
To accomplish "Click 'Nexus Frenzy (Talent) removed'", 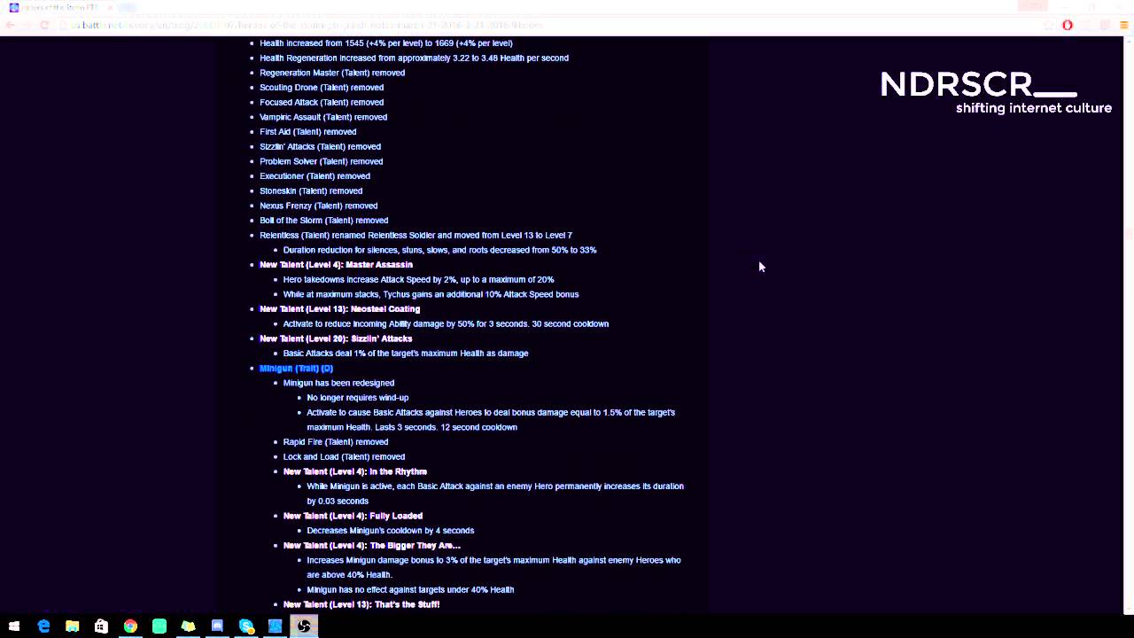I will tap(318, 206).
